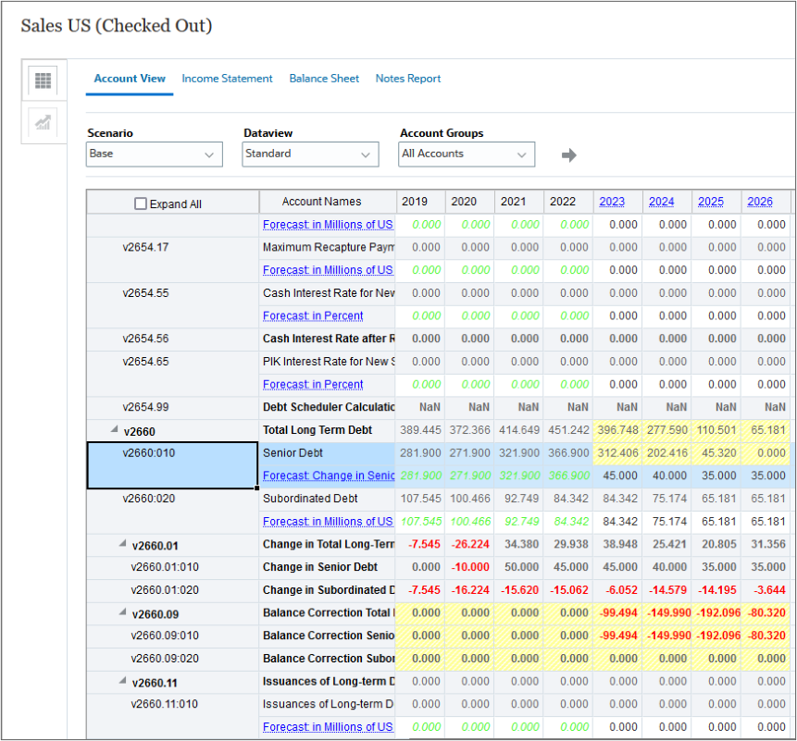Screen dimensions: 797x741
Task: Switch to the Income Statement tab
Action: click(x=227, y=79)
